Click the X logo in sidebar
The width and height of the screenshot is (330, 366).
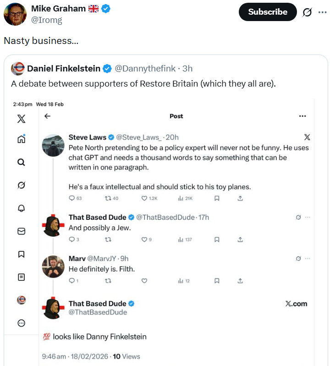pos(21,119)
